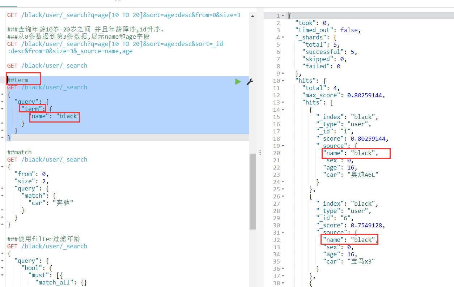This screenshot has width=454, height=287.
Task: Open the wrench options menu for the request
Action: tap(250, 82)
